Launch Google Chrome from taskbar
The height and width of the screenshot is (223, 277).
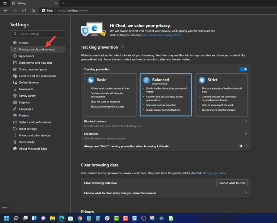80,218
